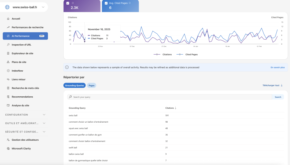Click the download icon beside Télécharger tout

point(282,85)
